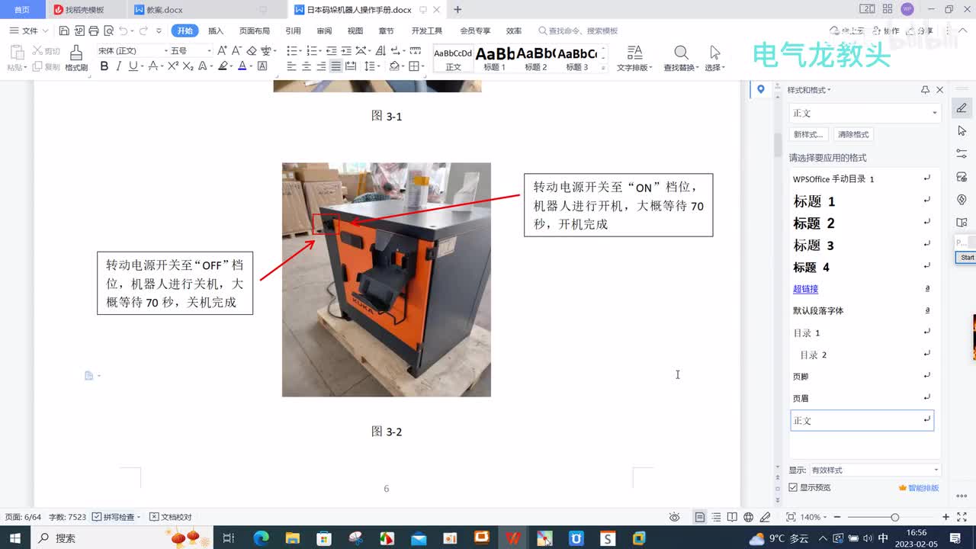Open the 选择 dropdown tool
The width and height of the screenshot is (976, 549).
(x=714, y=58)
